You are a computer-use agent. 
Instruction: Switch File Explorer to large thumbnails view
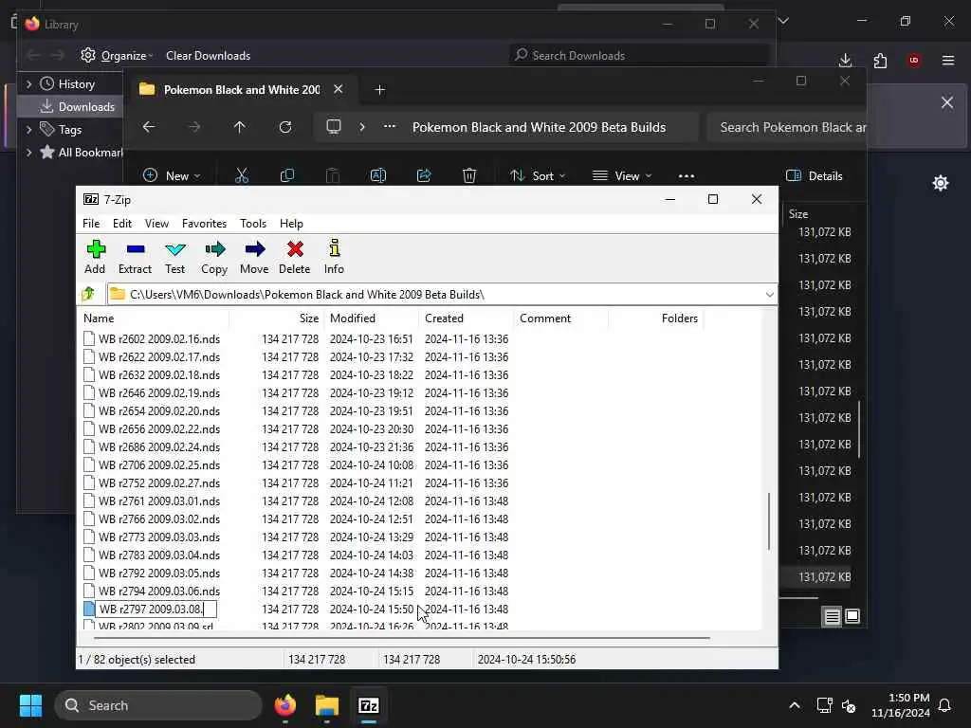coord(852,616)
